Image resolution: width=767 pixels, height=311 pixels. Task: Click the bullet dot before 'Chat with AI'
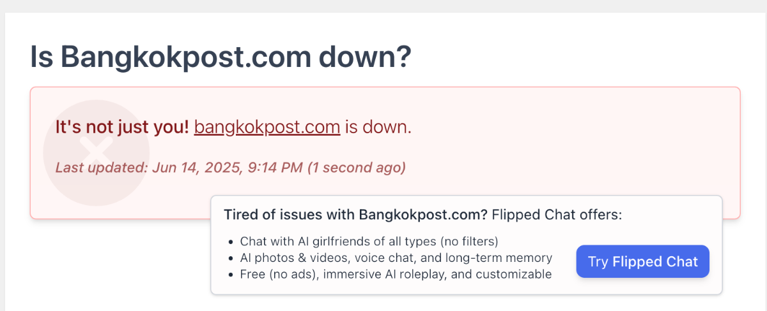pyautogui.click(x=231, y=242)
